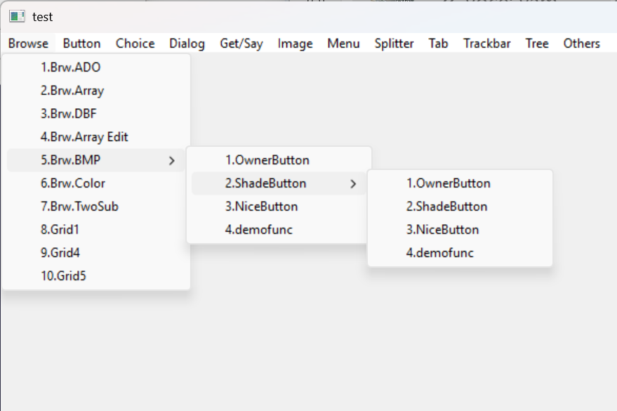Viewport: 617px width, 411px height.
Task: Open the Image menu
Action: point(295,44)
